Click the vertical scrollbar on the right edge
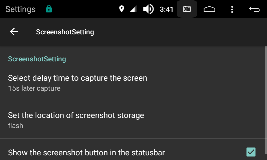 [x=266, y=103]
